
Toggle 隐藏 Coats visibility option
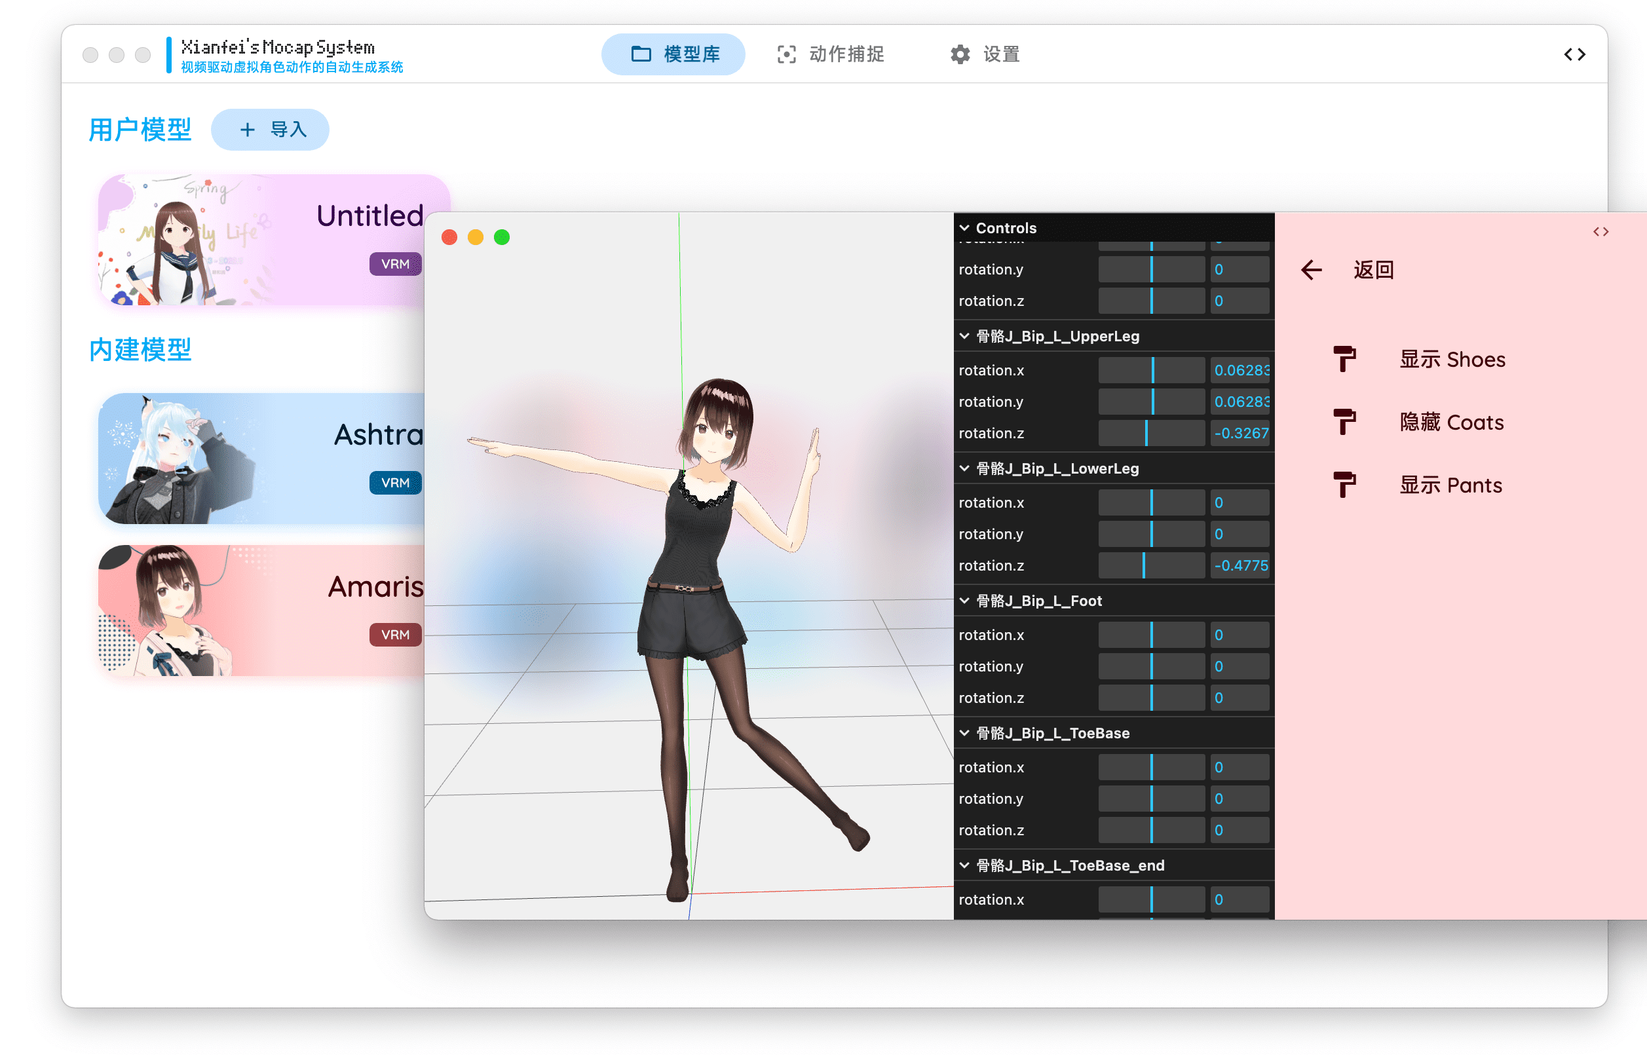click(x=1451, y=423)
